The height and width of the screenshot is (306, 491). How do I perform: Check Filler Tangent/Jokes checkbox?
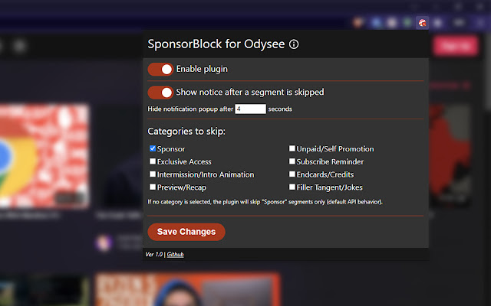click(292, 187)
